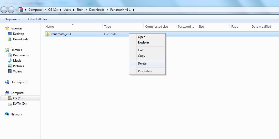Image resolution: width=279 pixels, height=139 pixels.
Task: Choose Copy from the context menu
Action: (x=147, y=56)
